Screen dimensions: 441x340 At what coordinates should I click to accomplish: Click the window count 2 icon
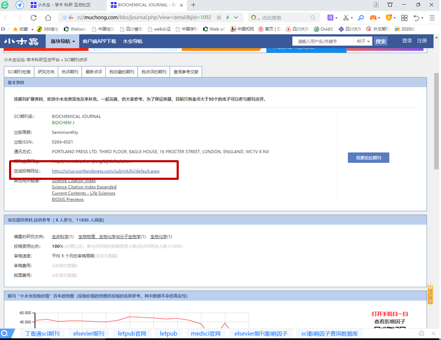coord(376,4)
